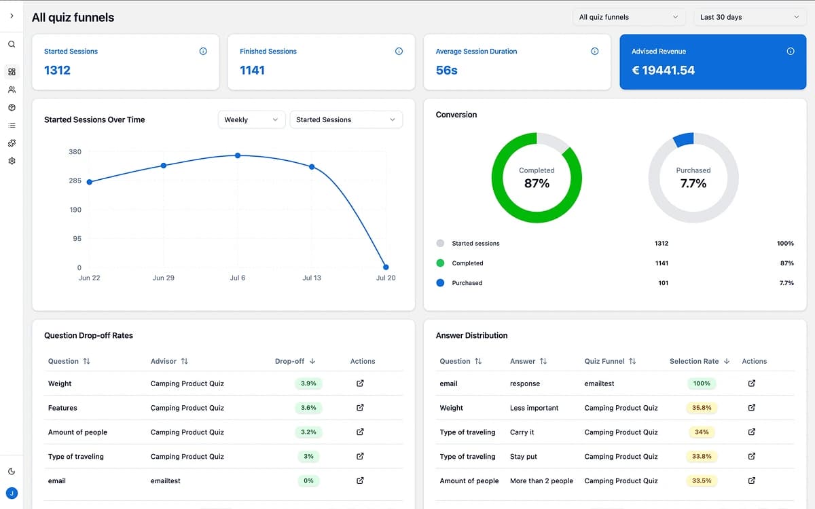Viewport: 815px width, 509px height.
Task: Expand the collapsed sidebar with the arrow
Action: click(x=11, y=16)
